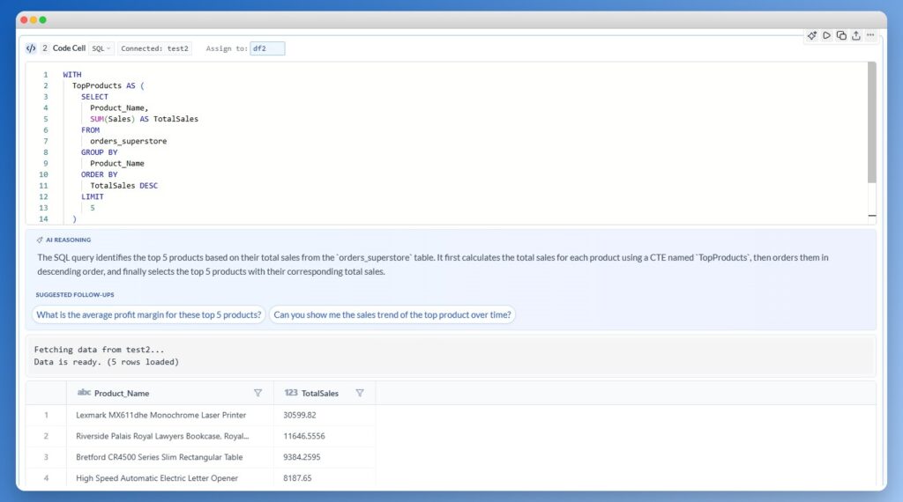Open the SQL language dropdown
Screen dimensions: 903x502
(101, 48)
